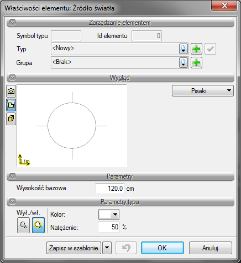This screenshot has height=263, width=241.
Task: Add new type with green plus
Action: click(196, 49)
